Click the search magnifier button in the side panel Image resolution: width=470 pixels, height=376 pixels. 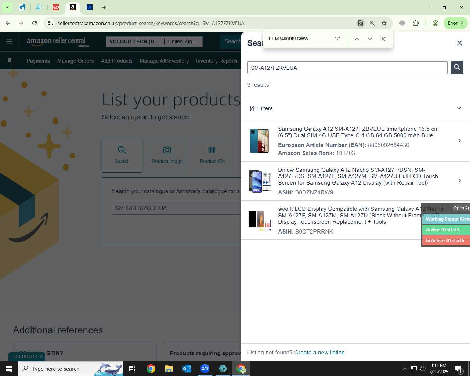point(457,68)
